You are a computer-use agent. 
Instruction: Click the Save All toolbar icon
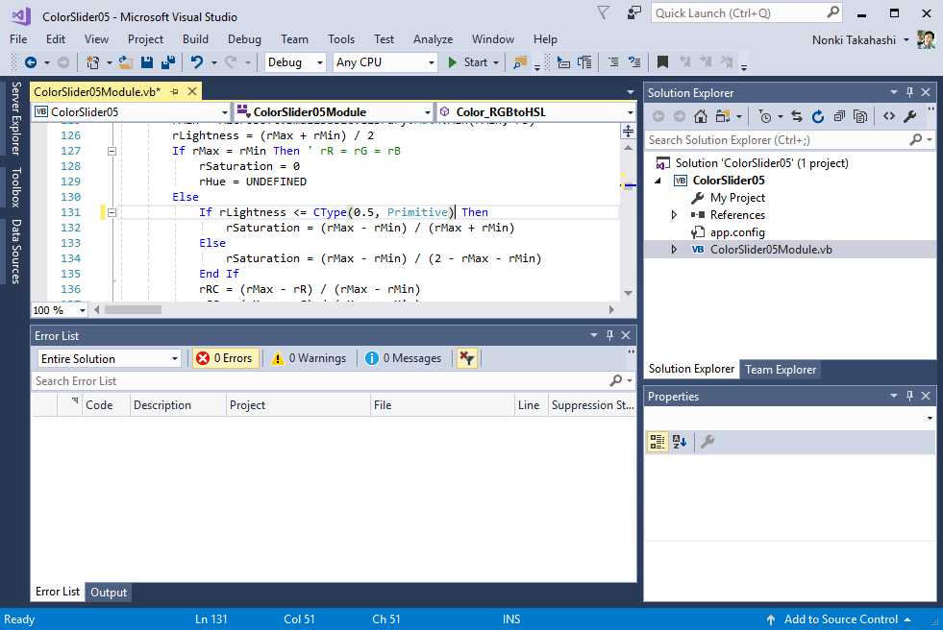pyautogui.click(x=167, y=62)
